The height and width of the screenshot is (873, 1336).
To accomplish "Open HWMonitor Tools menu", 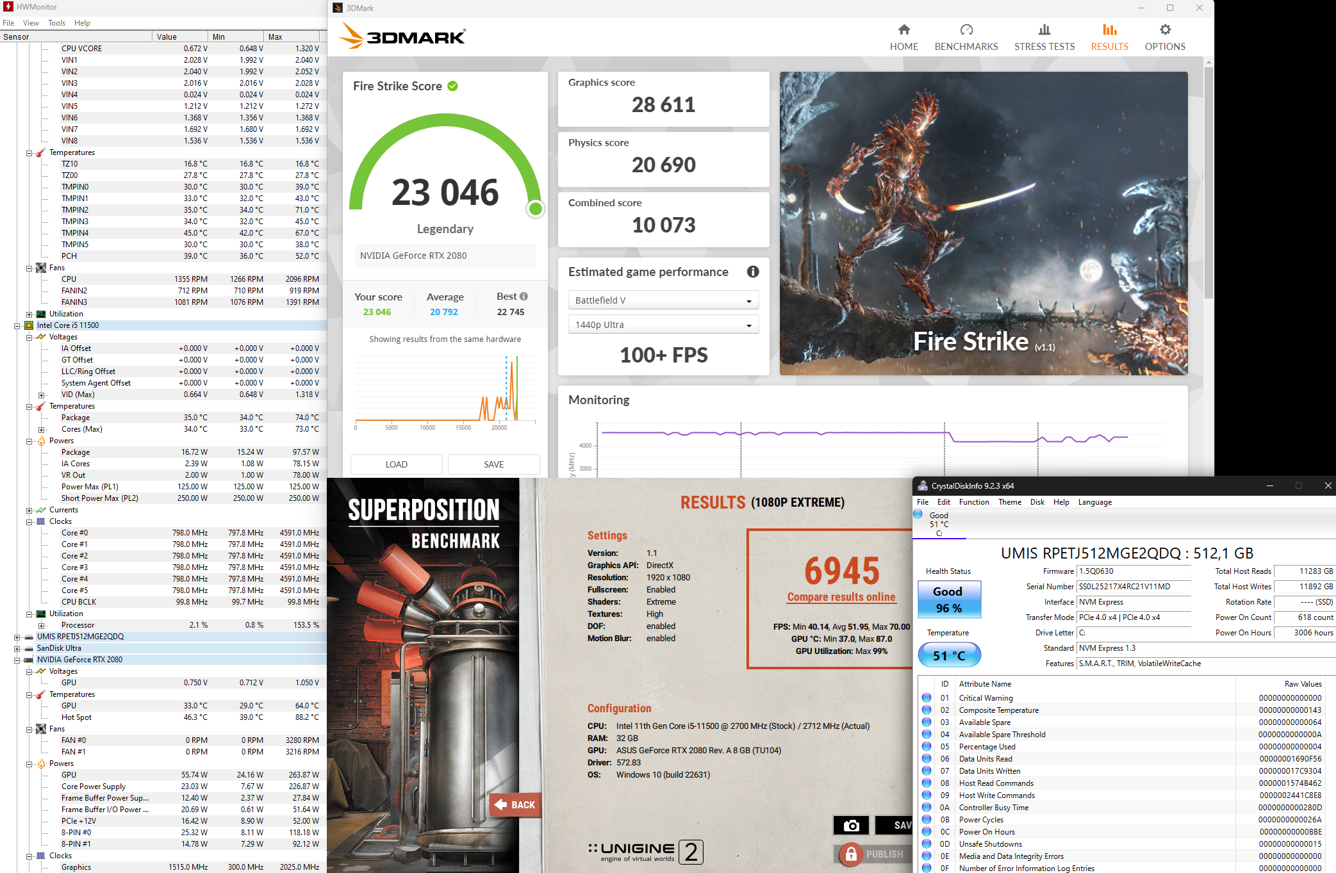I will 56,22.
